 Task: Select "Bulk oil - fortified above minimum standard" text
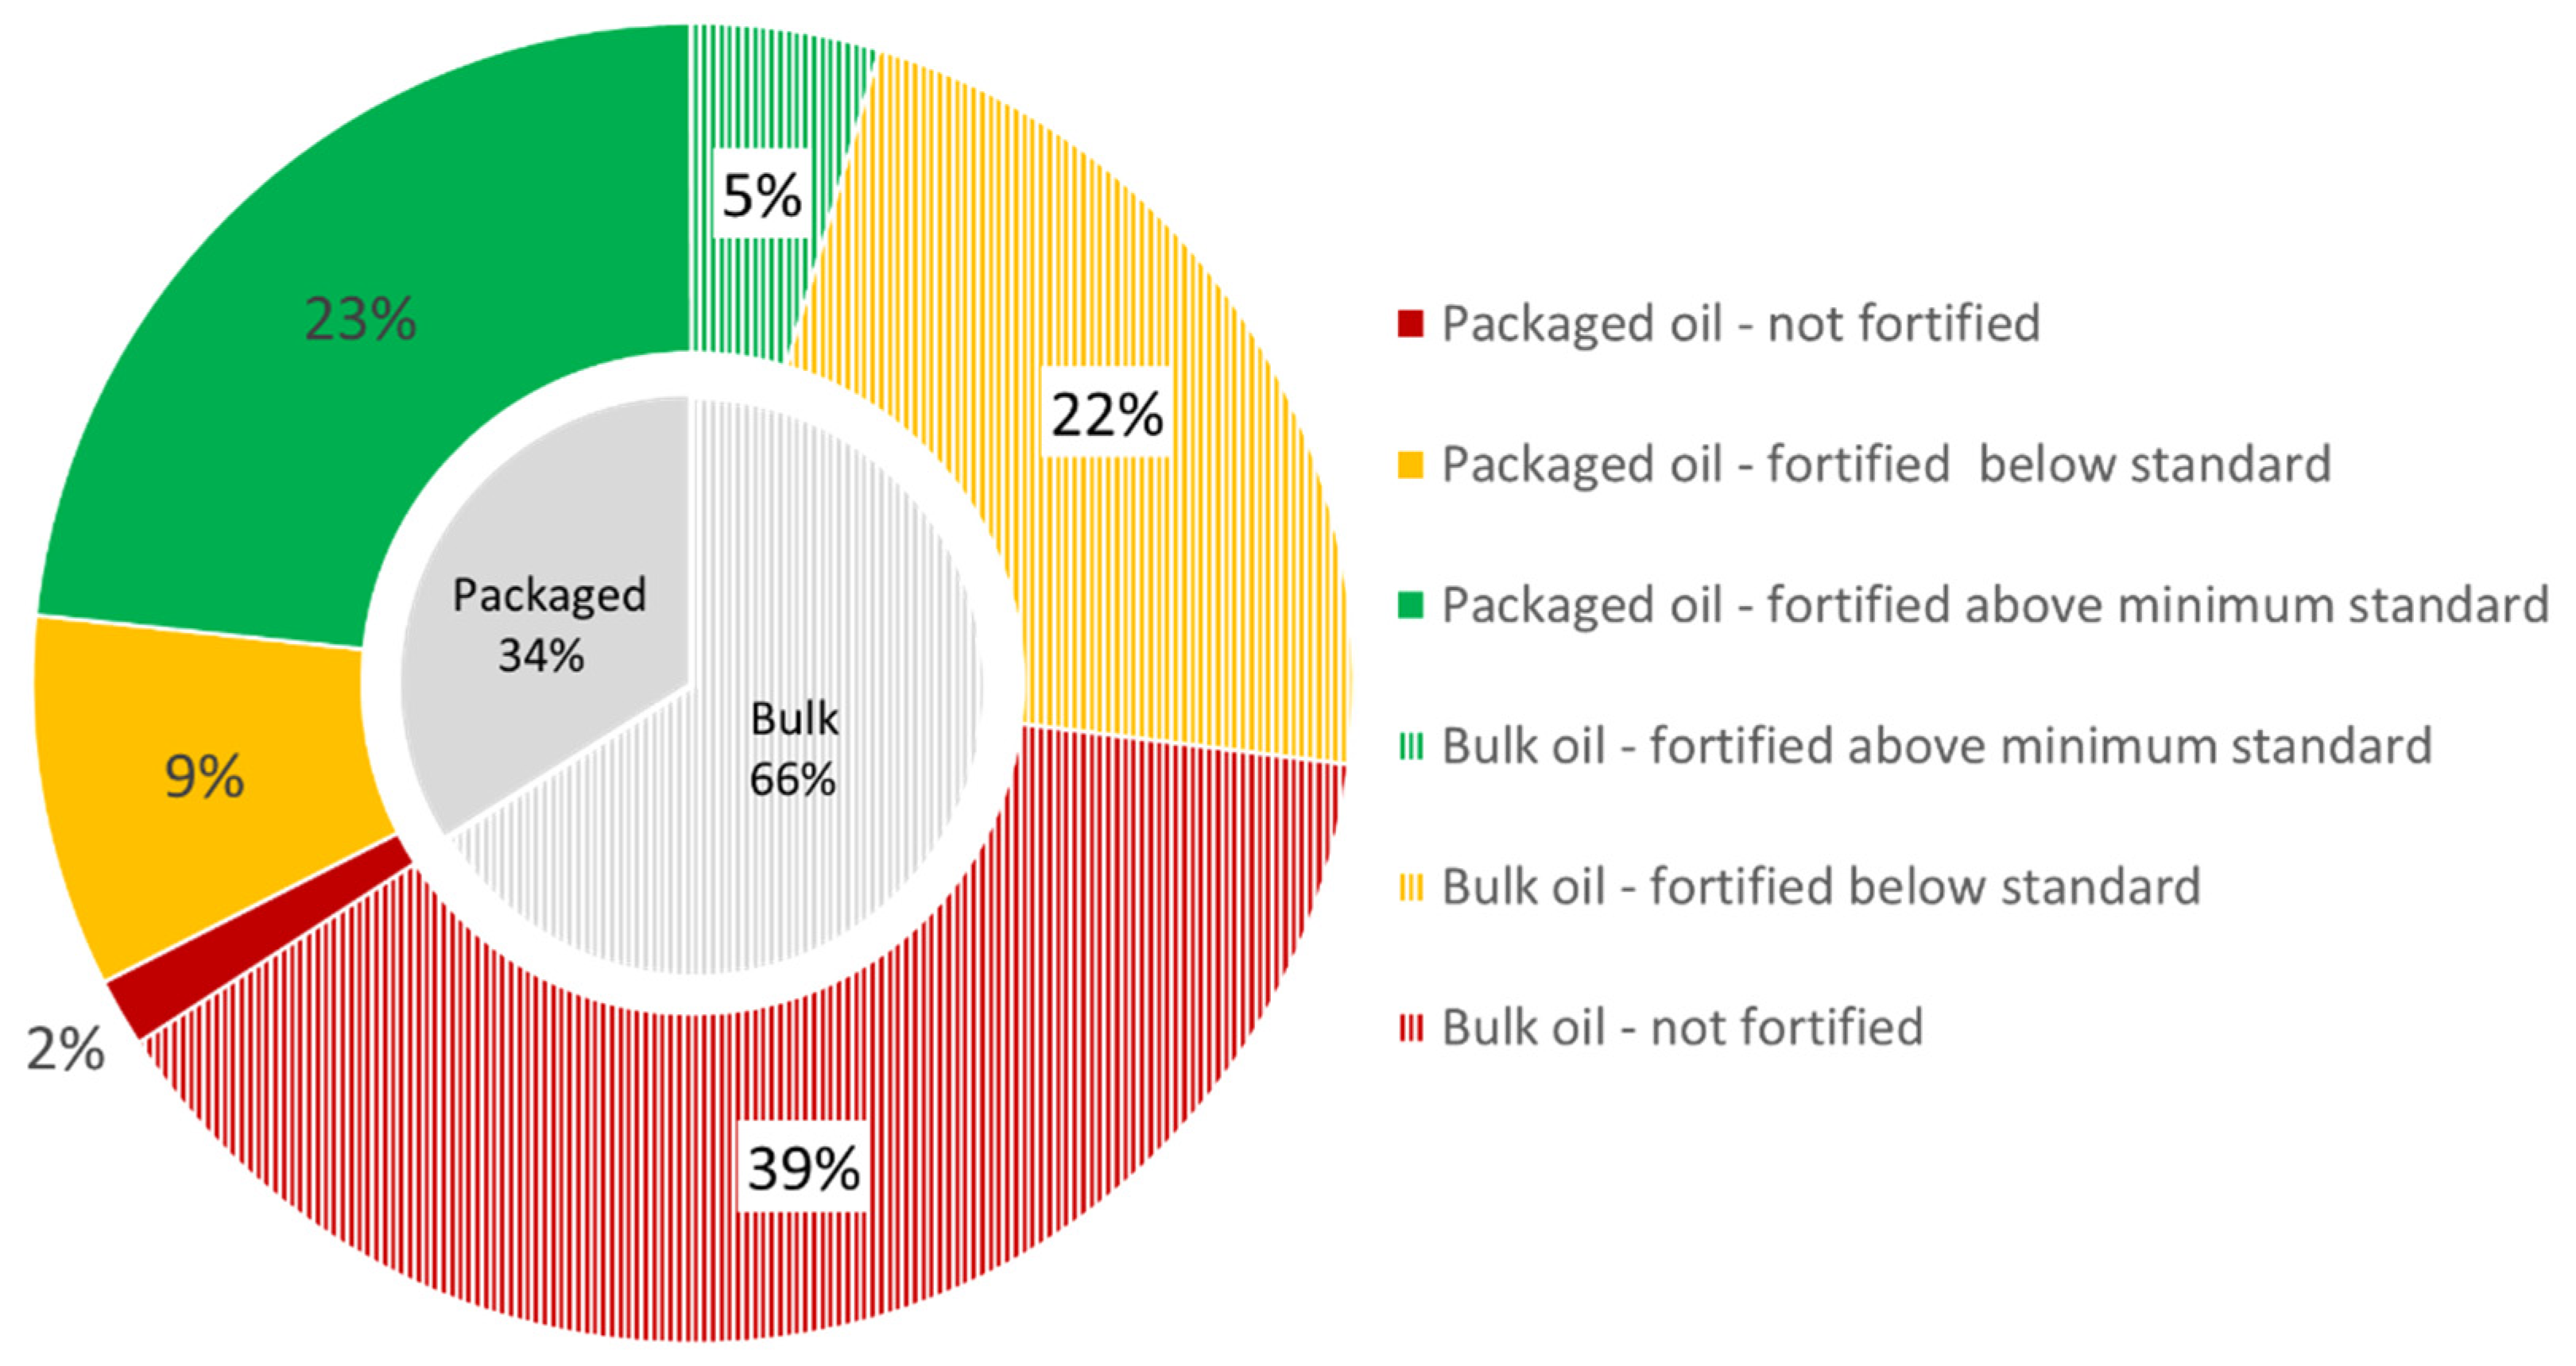pos(1936,747)
